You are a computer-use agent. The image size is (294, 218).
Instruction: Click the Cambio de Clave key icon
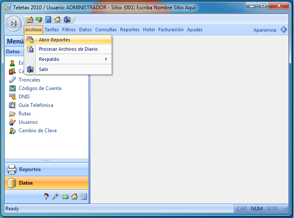pos(12,131)
